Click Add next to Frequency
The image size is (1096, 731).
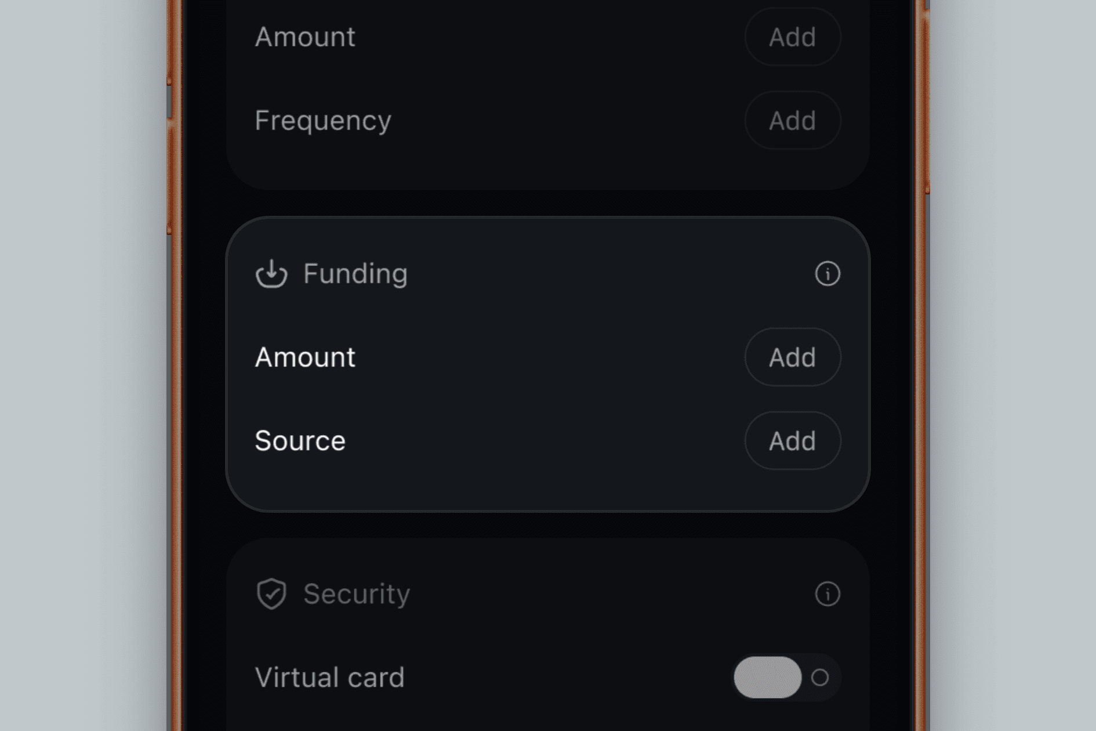792,120
